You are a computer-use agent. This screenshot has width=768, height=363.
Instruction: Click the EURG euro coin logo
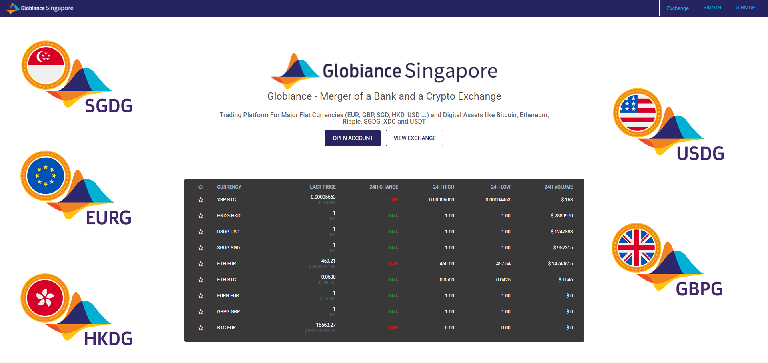76,188
